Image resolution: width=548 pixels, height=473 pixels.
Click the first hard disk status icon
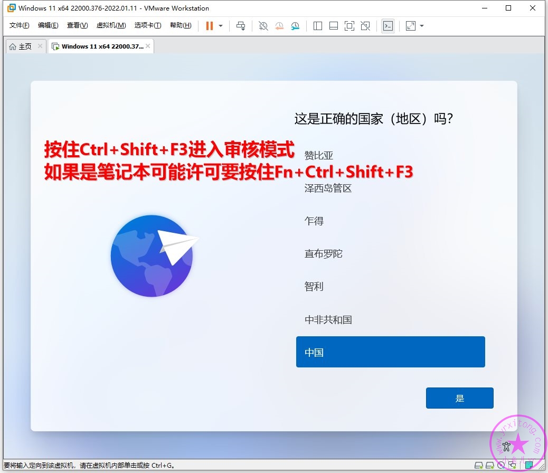click(478, 465)
